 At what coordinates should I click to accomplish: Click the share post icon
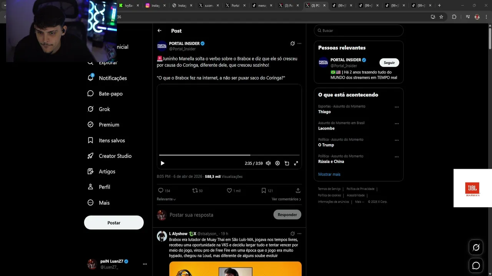(x=298, y=191)
